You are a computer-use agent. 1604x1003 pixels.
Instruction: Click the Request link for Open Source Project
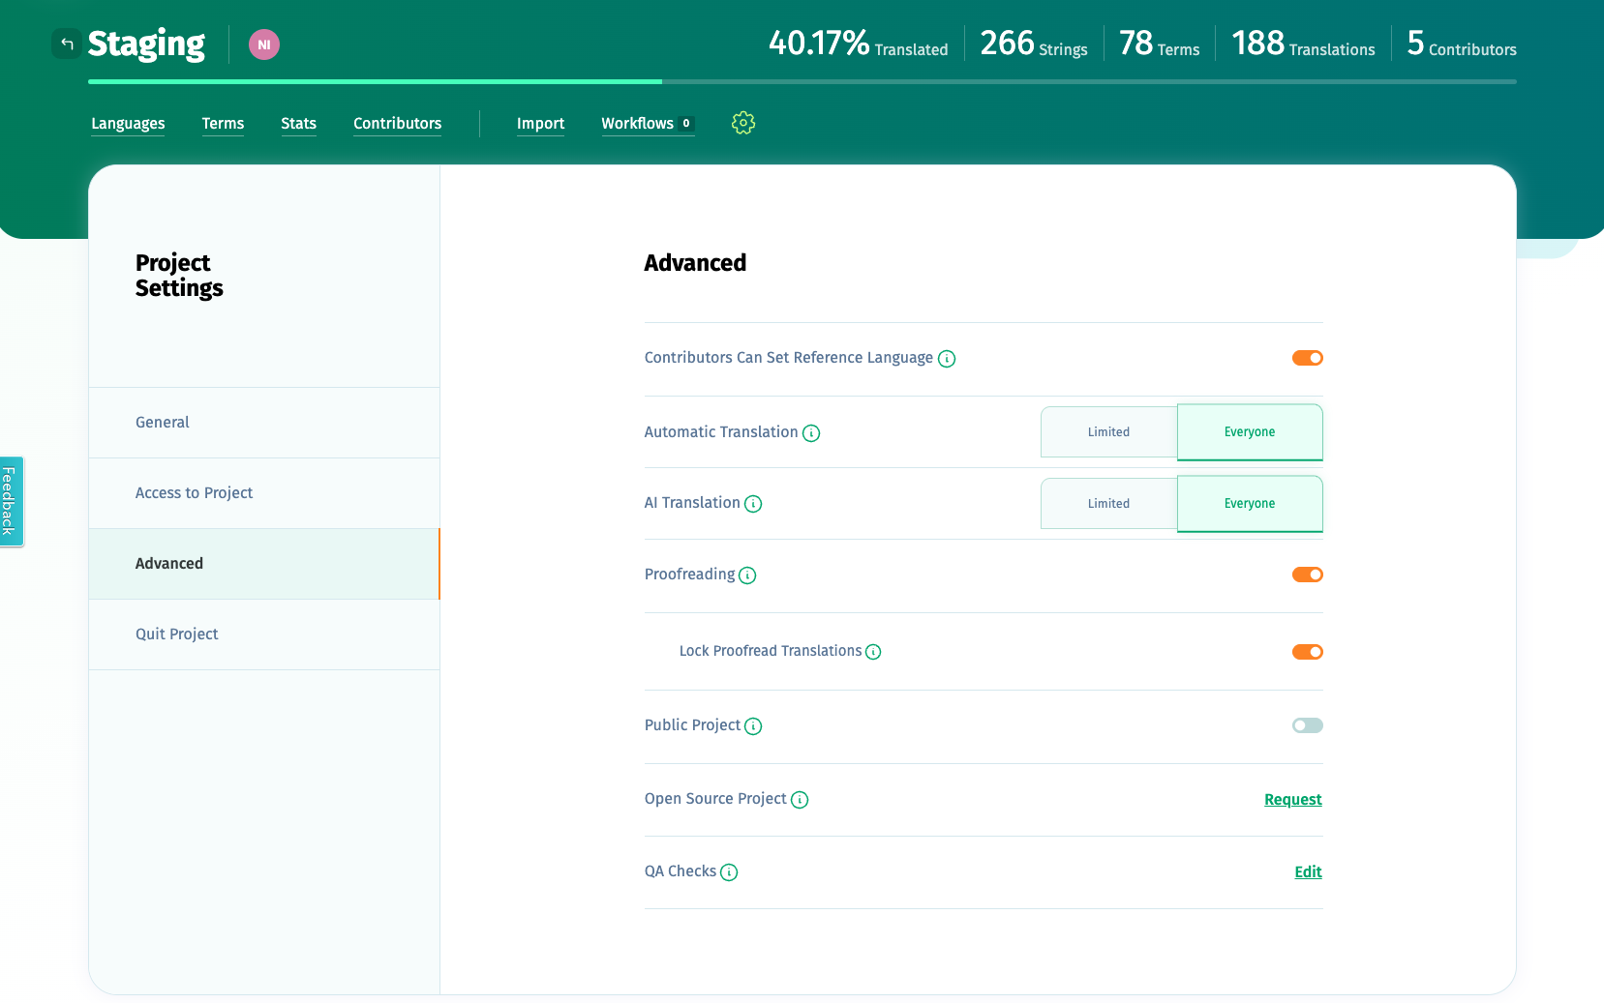pos(1293,800)
